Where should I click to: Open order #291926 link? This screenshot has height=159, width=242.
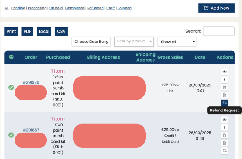click(x=31, y=82)
